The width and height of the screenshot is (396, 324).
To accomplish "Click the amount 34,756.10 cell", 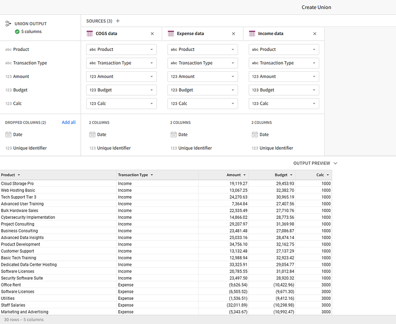I will [x=224, y=244].
